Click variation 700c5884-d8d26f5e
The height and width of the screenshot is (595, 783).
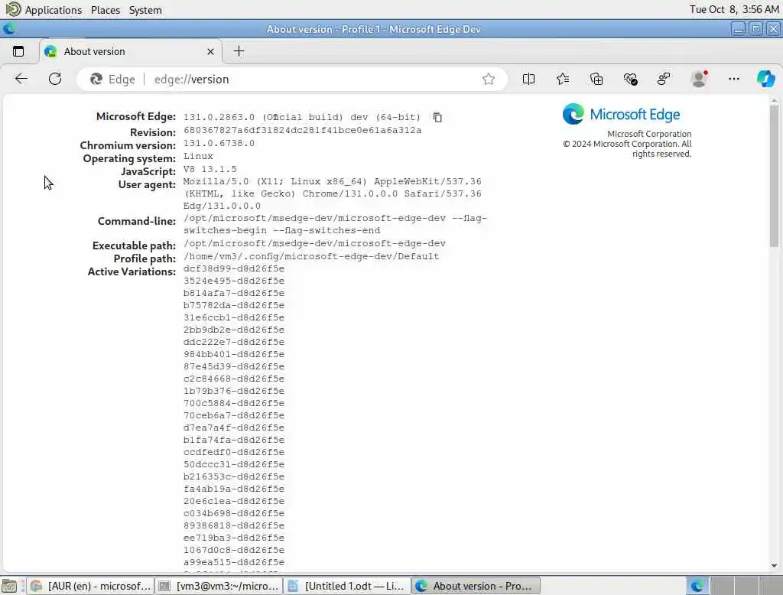[x=234, y=404]
